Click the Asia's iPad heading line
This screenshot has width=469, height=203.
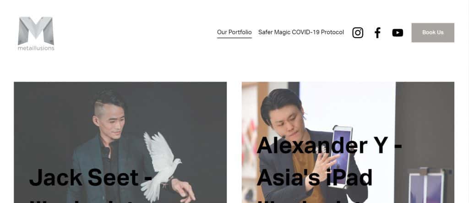314,177
